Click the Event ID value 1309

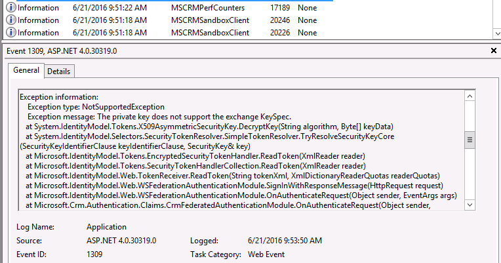94,254
